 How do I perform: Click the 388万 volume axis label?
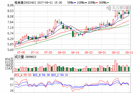tap(9, 65)
